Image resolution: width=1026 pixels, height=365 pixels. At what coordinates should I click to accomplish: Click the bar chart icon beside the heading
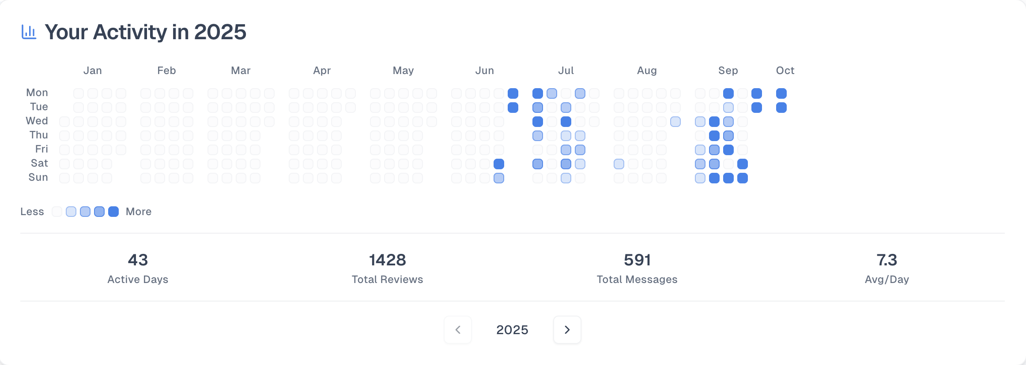(30, 31)
